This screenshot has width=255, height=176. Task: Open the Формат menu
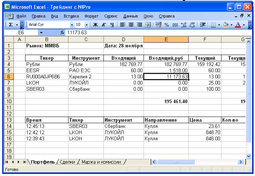91,16
